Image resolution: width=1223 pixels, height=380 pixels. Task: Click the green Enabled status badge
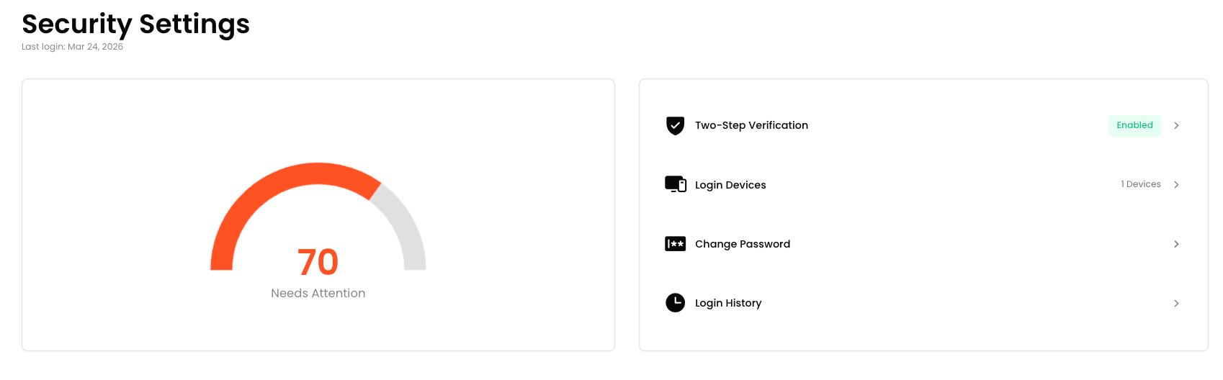[1134, 125]
